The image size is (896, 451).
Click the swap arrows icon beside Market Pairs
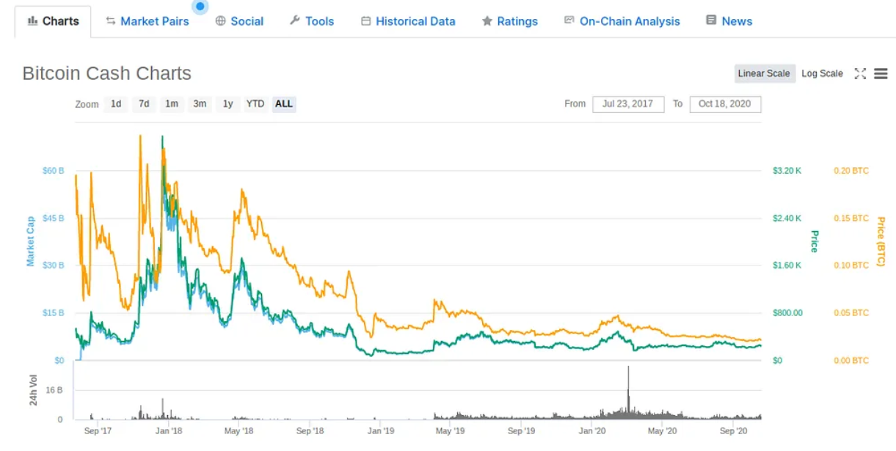(x=111, y=21)
